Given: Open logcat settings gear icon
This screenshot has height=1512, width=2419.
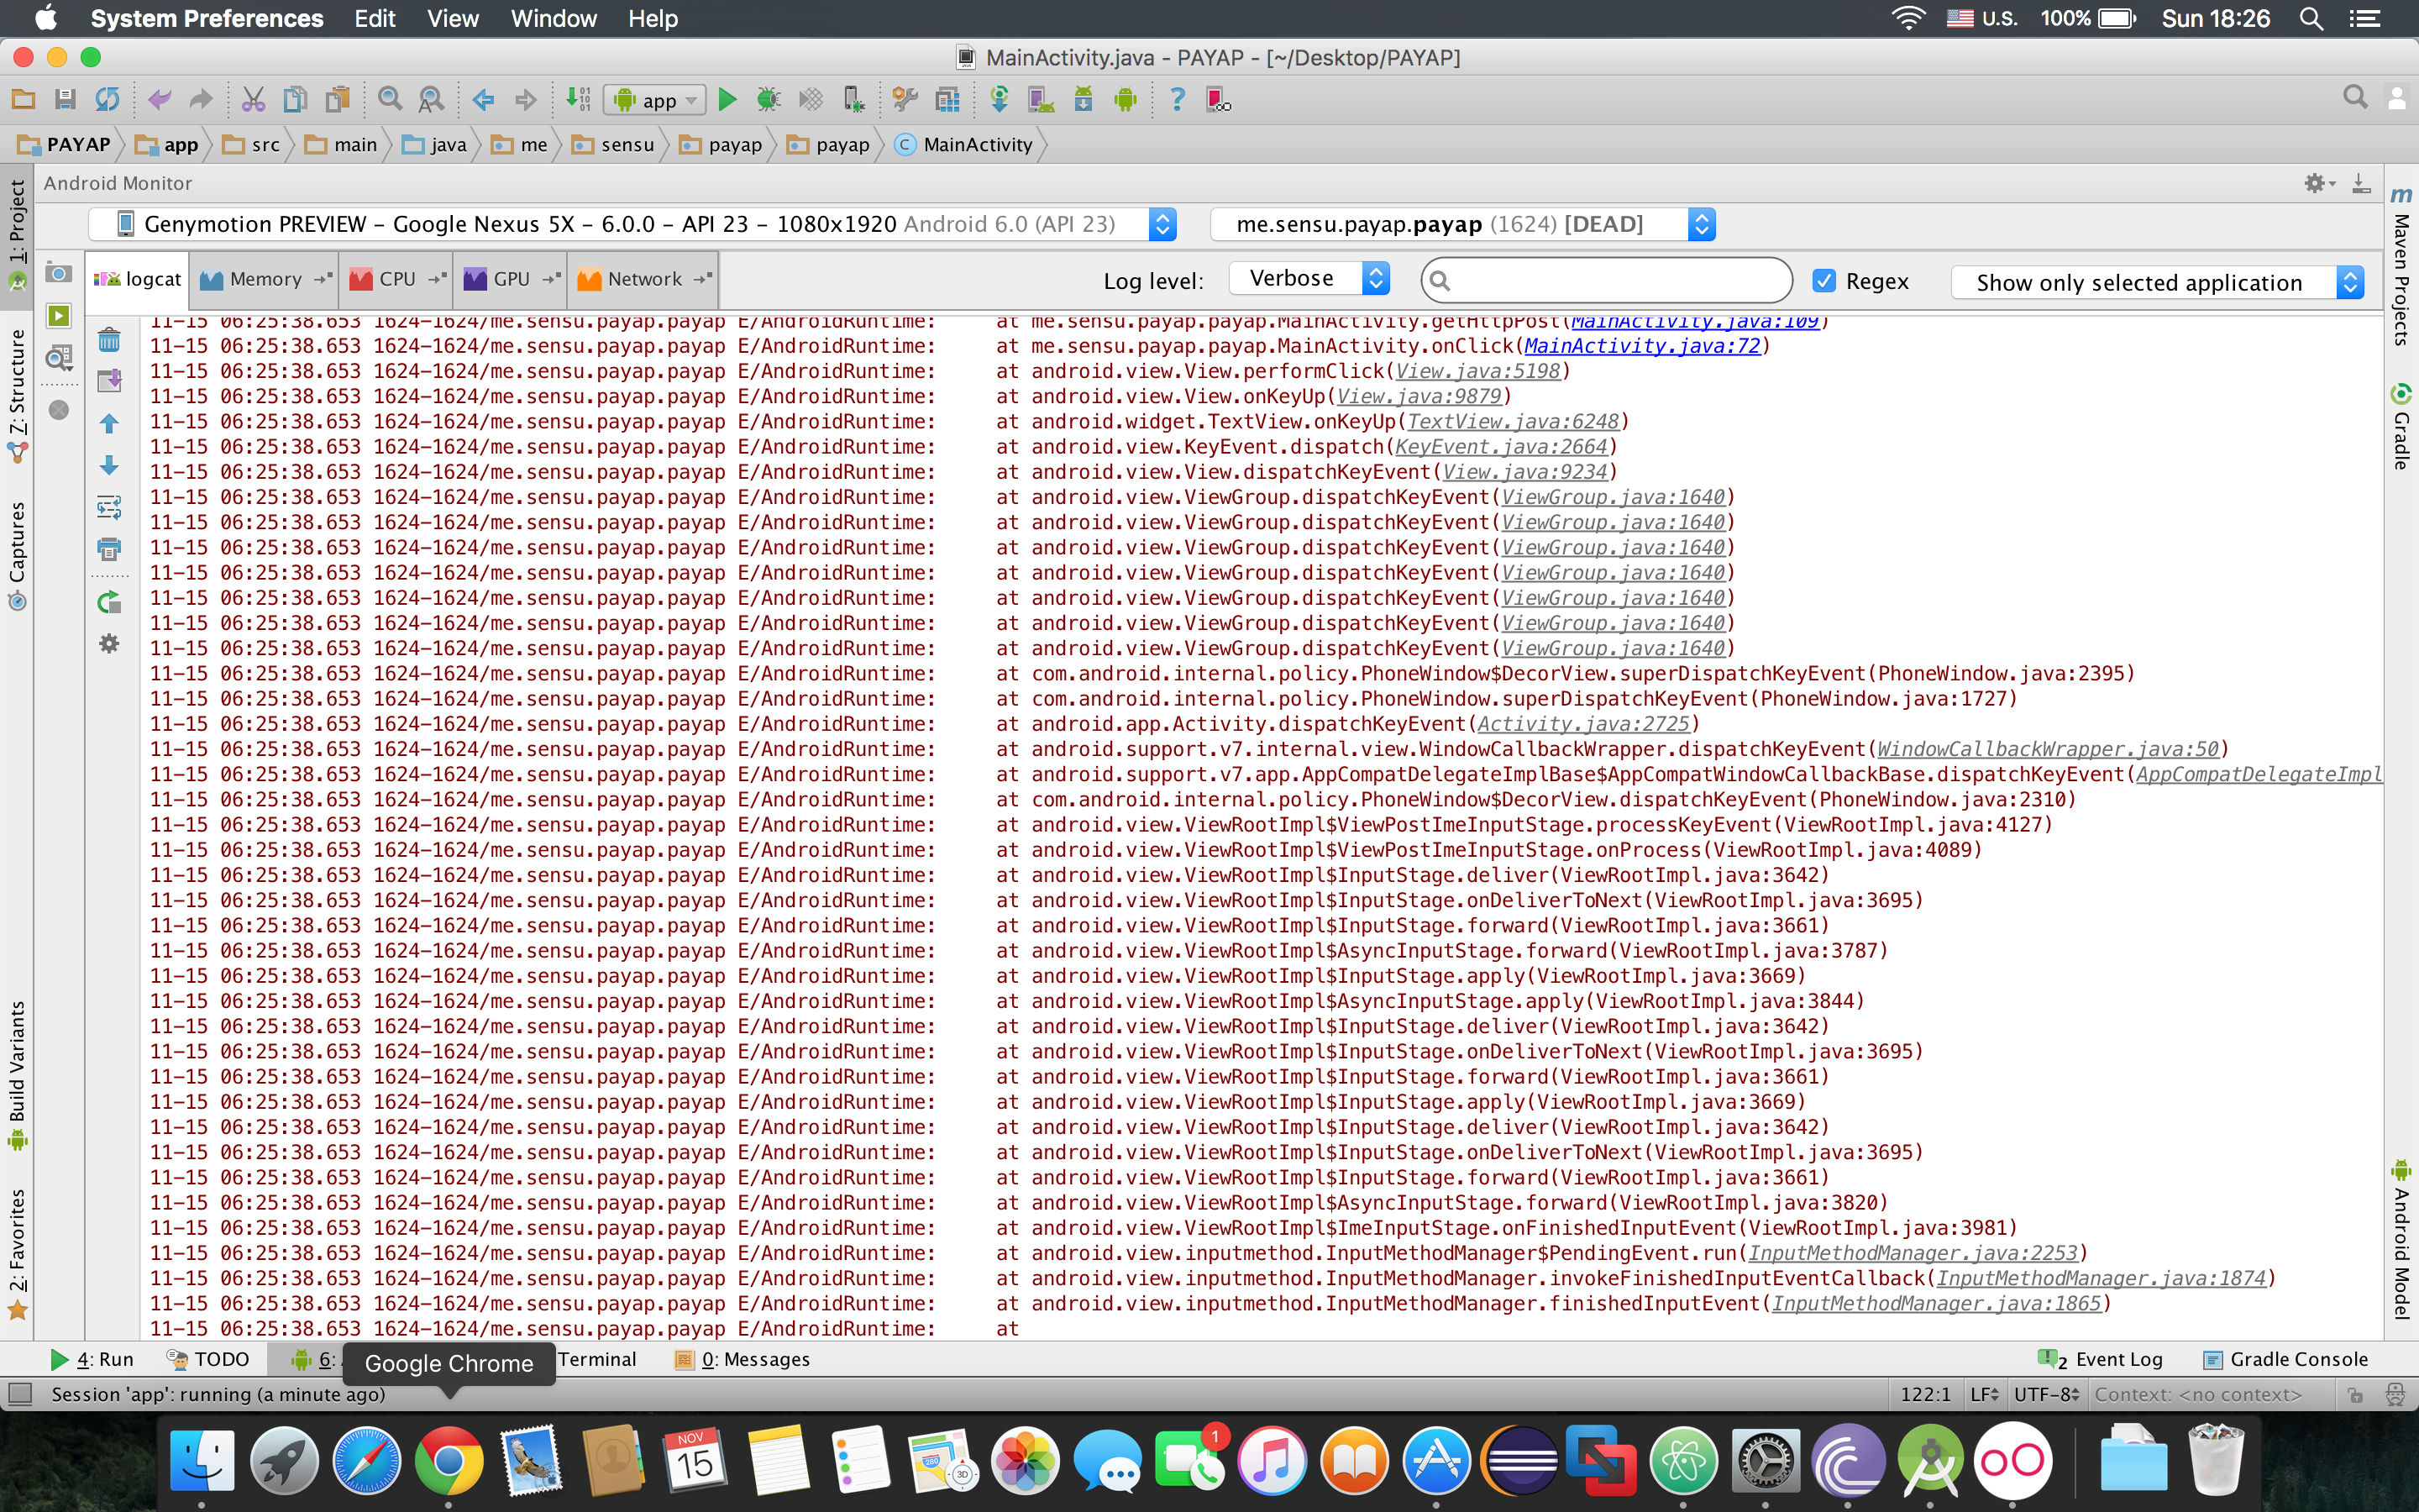Looking at the screenshot, I should pyautogui.click(x=109, y=644).
